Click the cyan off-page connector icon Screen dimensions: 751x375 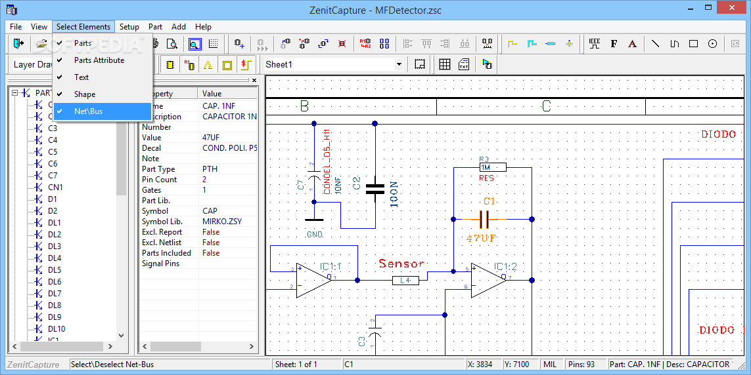click(x=551, y=44)
